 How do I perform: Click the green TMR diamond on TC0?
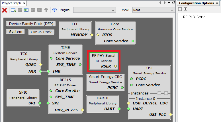pyautogui.click(x=41, y=71)
